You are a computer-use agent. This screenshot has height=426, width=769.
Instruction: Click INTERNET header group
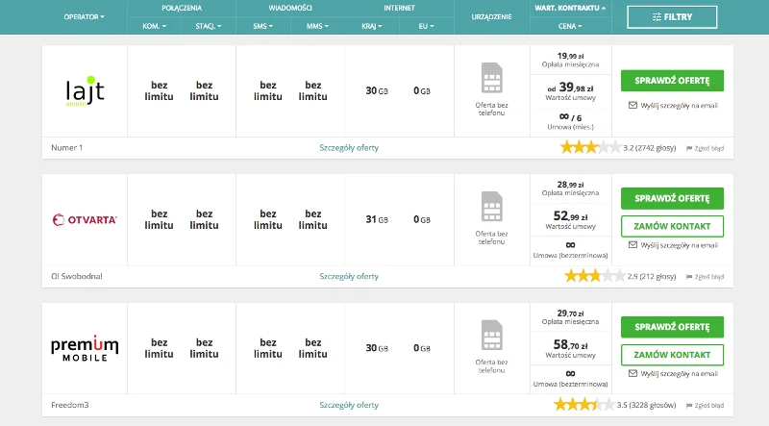pyautogui.click(x=399, y=8)
